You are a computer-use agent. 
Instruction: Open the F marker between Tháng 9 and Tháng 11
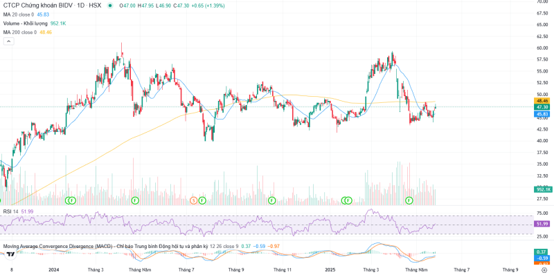tap(271, 200)
